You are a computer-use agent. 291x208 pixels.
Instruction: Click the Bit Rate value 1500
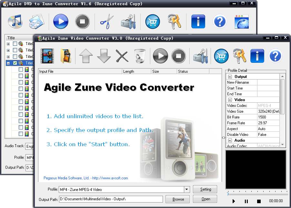268,117
